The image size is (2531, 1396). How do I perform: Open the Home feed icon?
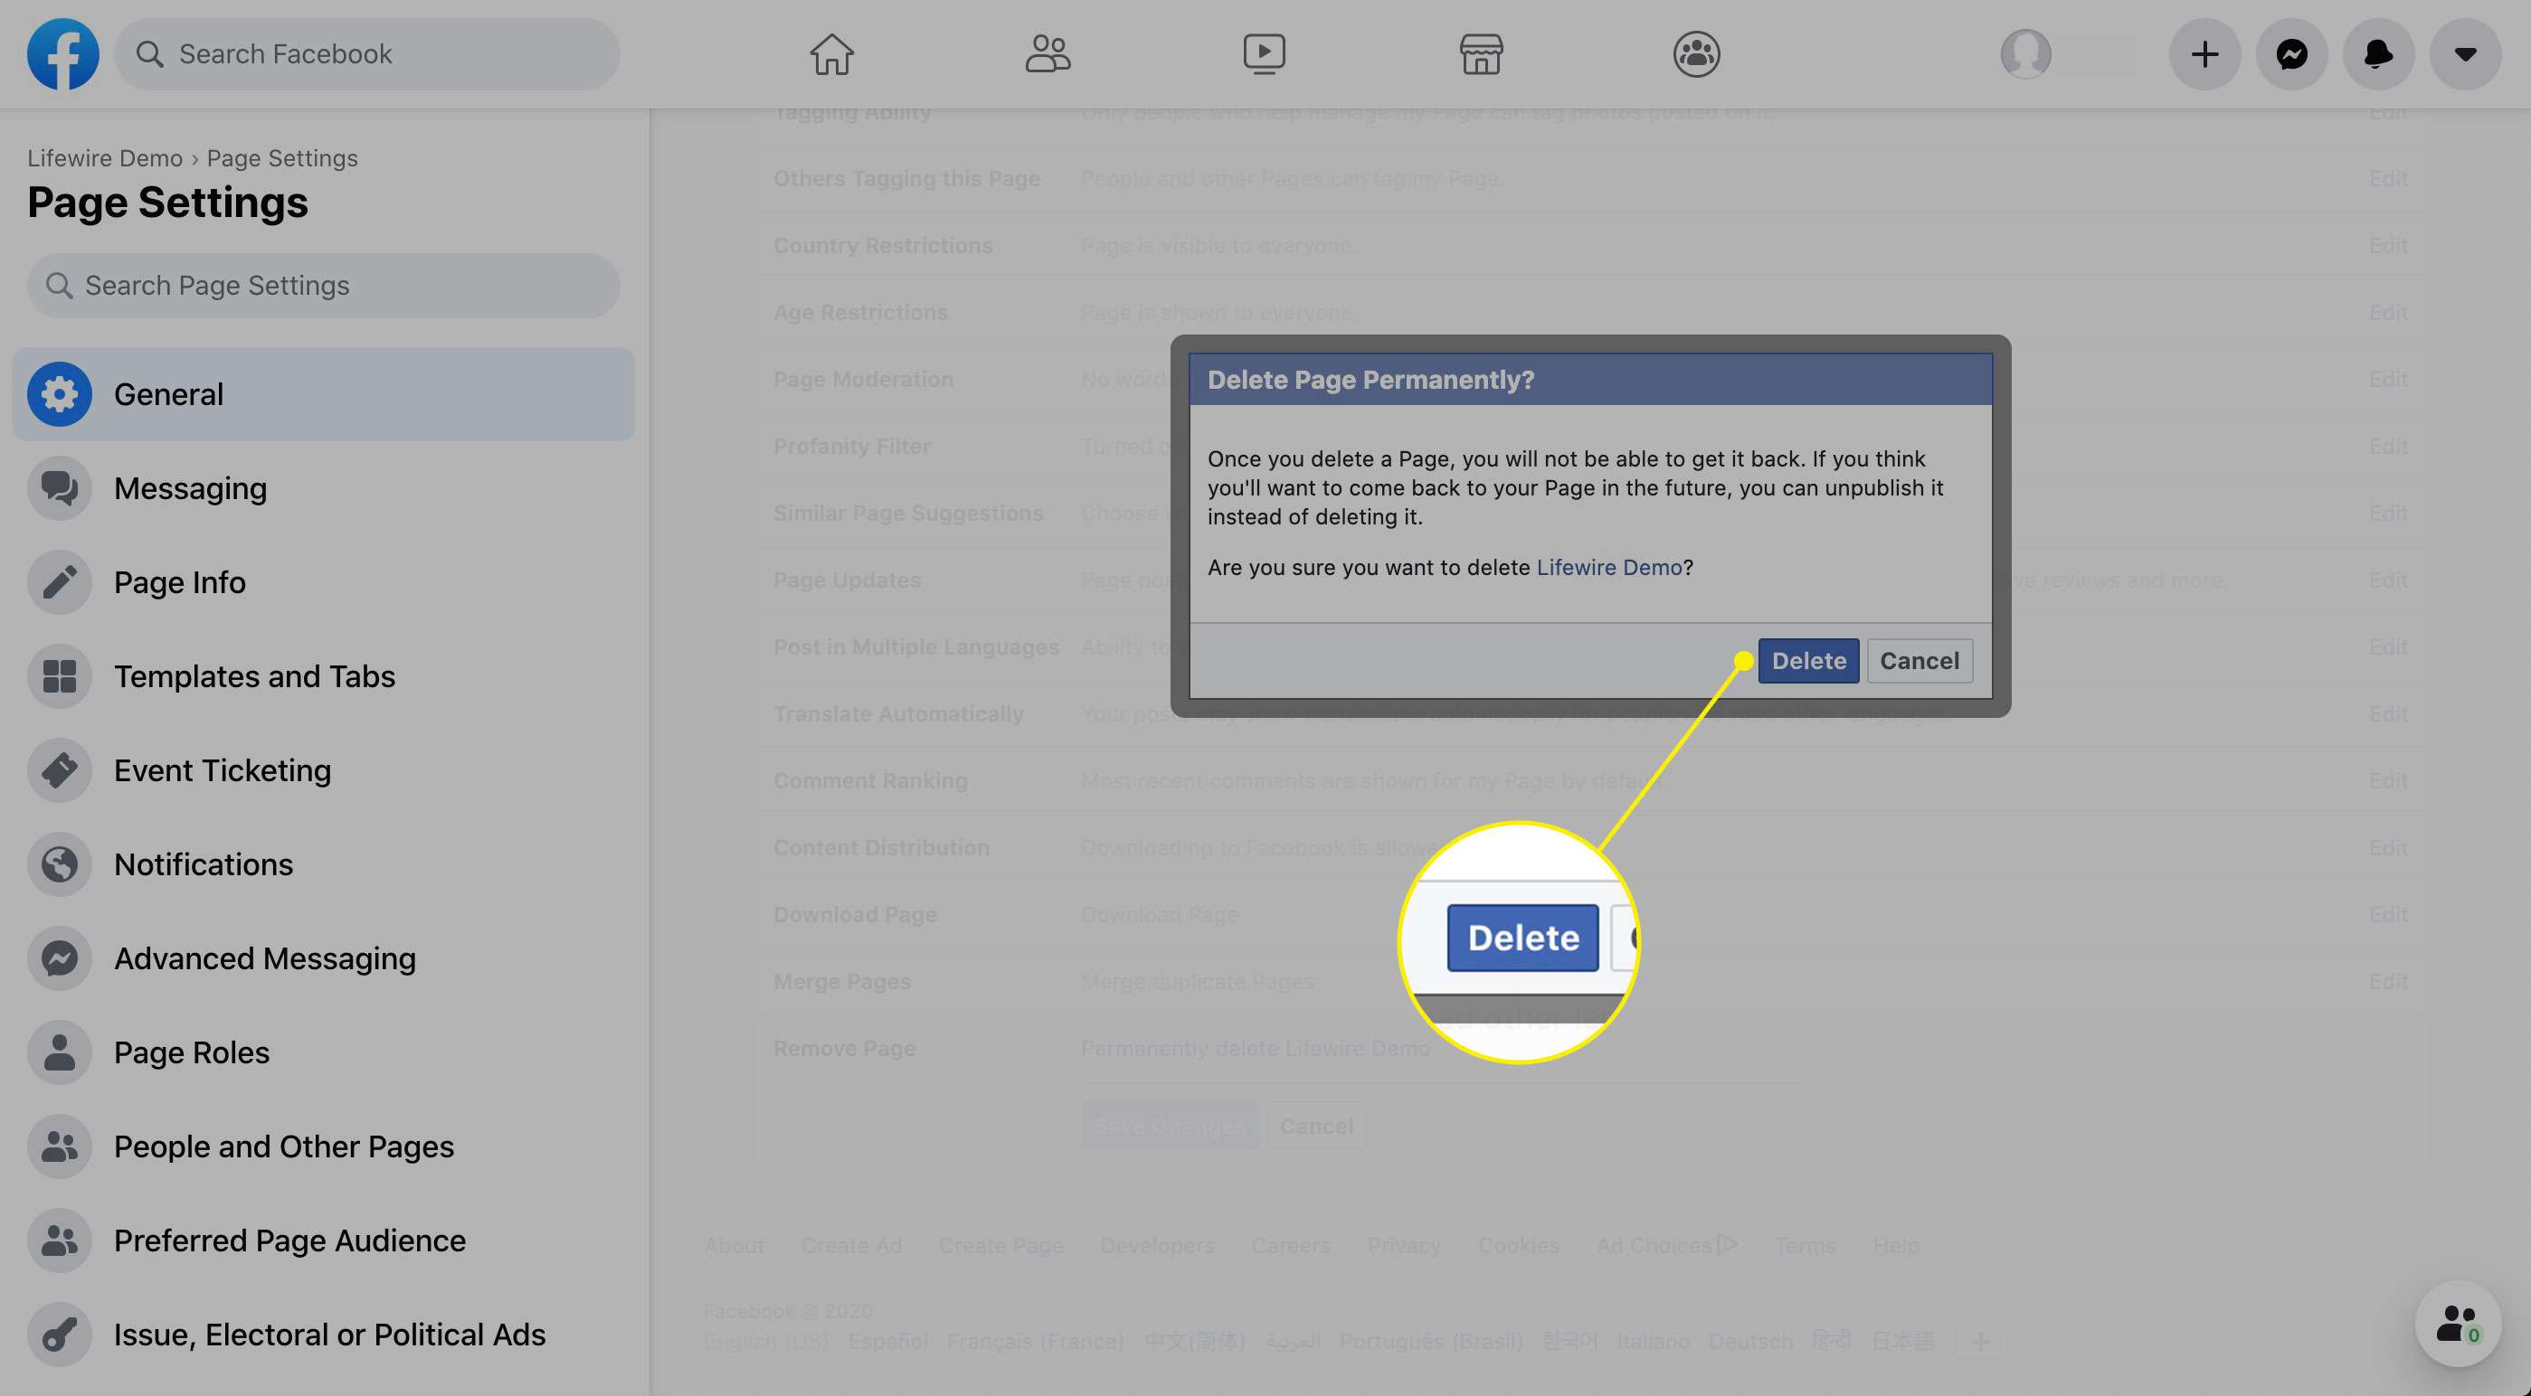(x=831, y=54)
